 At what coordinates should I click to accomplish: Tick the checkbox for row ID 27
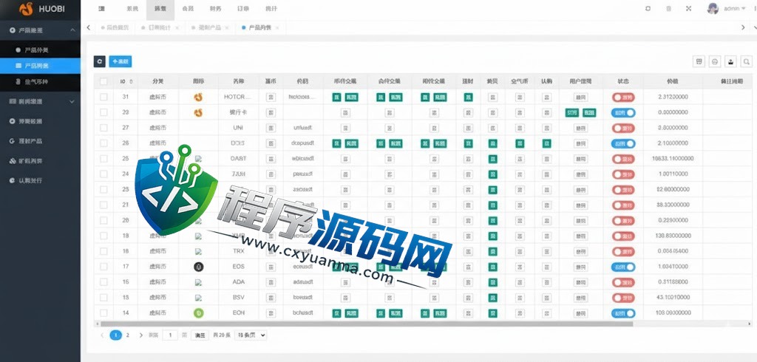tap(103, 128)
